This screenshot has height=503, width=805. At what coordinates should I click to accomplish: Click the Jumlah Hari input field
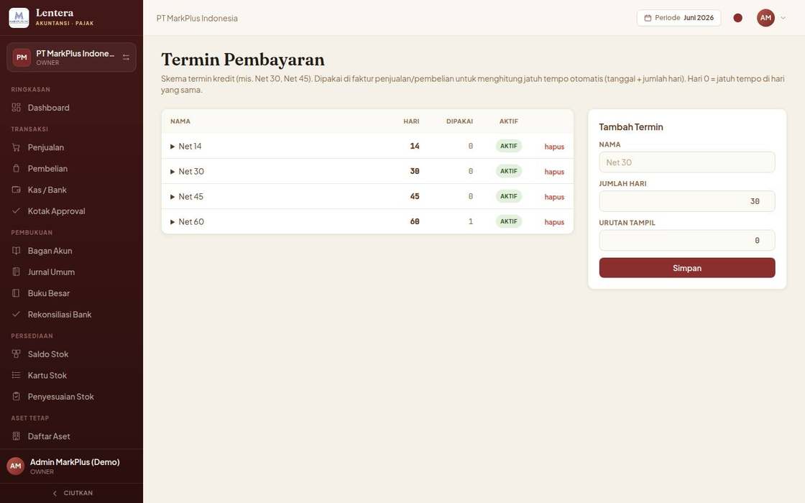coord(687,201)
